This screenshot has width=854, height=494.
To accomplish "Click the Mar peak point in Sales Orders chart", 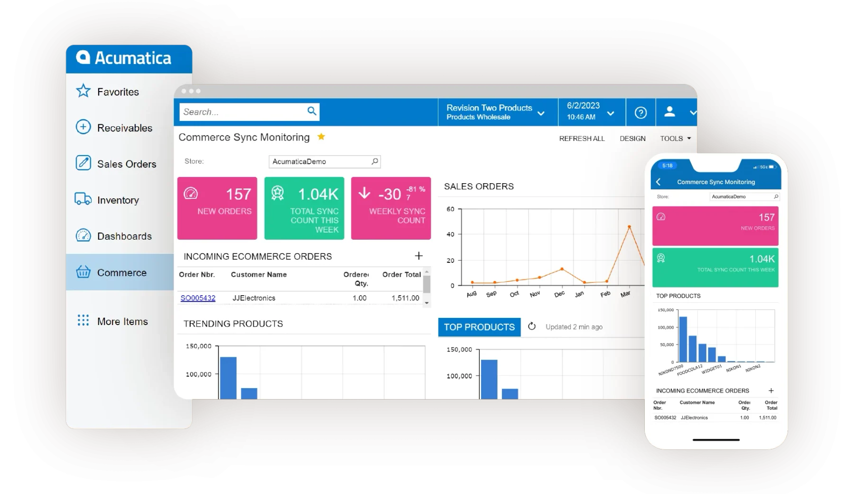I will coord(629,227).
